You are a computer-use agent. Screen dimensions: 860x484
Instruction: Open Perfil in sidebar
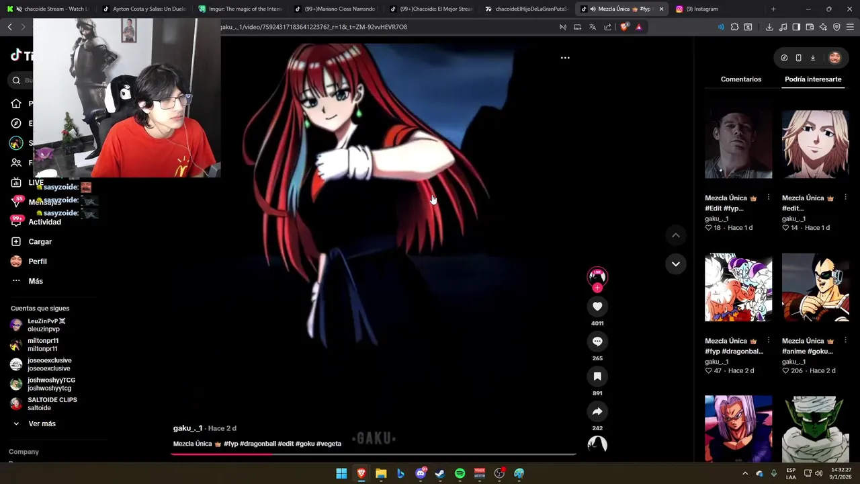tap(30, 261)
